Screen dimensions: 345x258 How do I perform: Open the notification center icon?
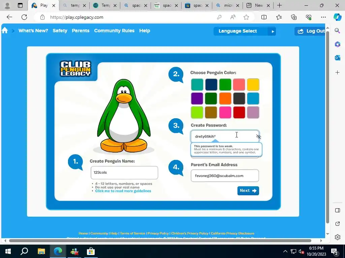(335, 251)
